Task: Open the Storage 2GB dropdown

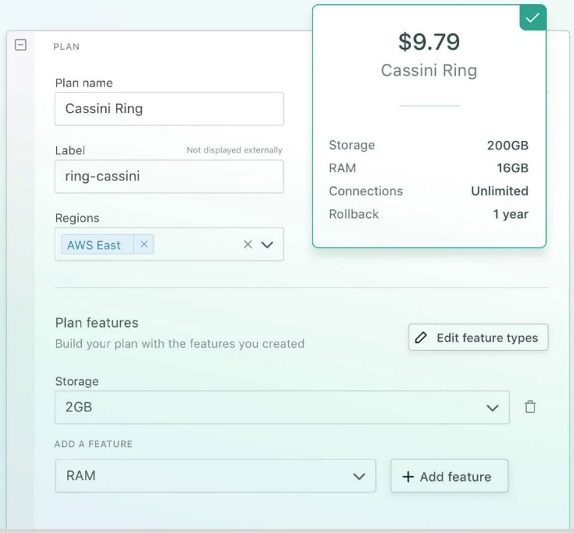Action: (x=282, y=407)
